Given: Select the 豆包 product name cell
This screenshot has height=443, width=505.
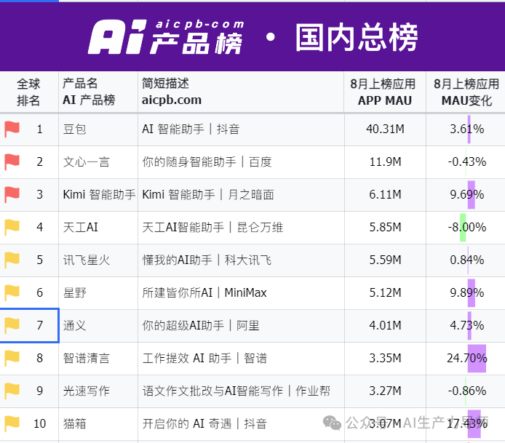Looking at the screenshot, I should 98,129.
